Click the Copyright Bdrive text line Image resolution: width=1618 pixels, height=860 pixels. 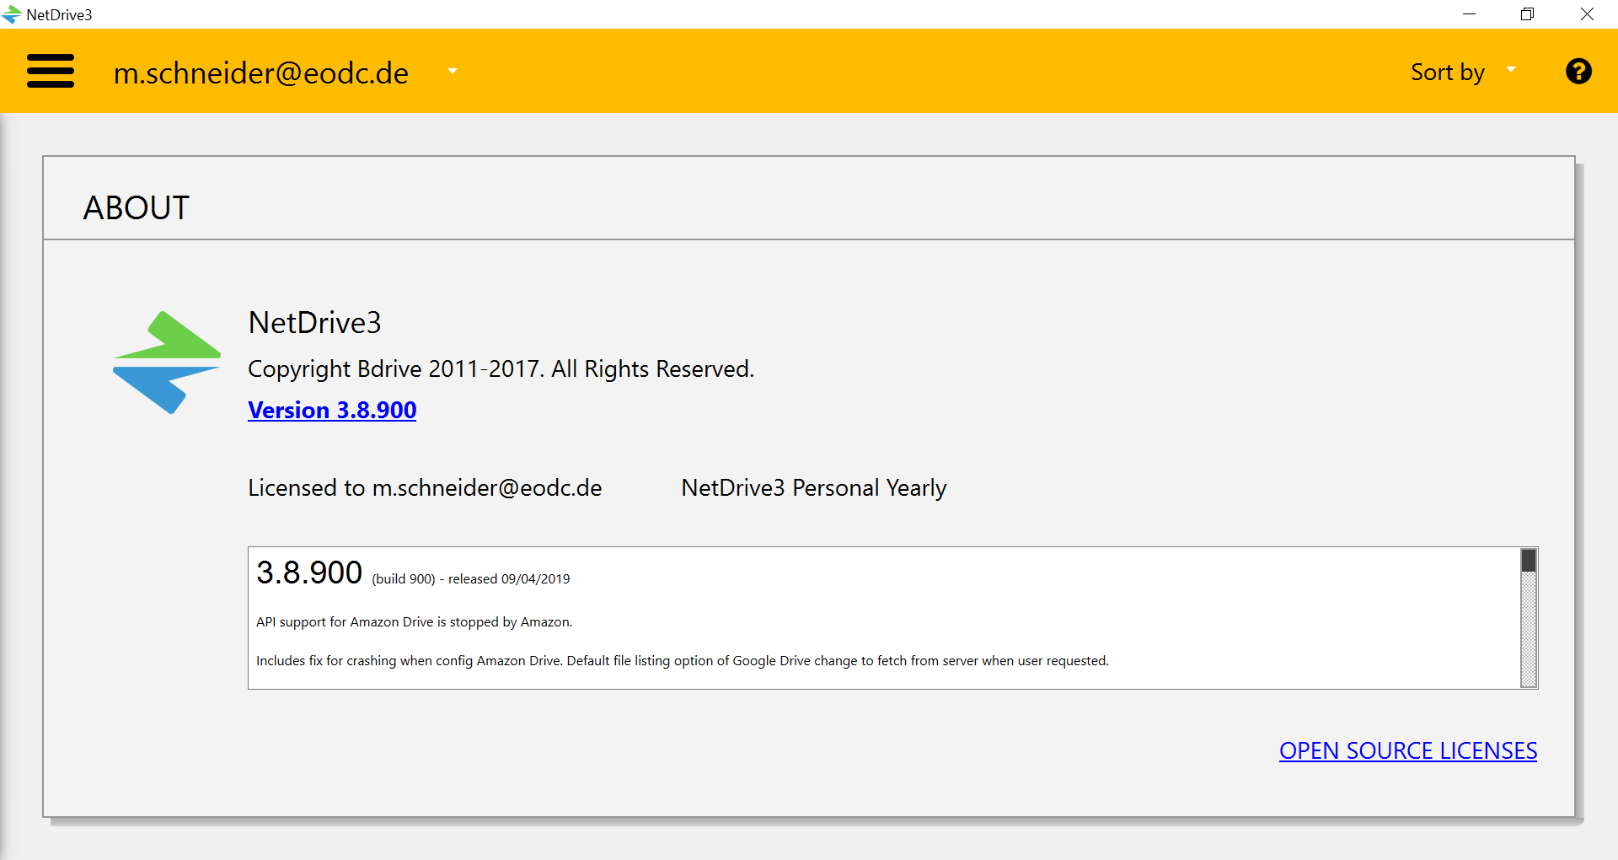(501, 369)
